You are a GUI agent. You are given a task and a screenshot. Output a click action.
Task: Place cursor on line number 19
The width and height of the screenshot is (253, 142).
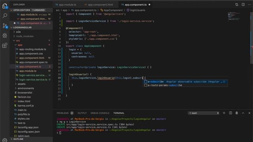coord(59,78)
